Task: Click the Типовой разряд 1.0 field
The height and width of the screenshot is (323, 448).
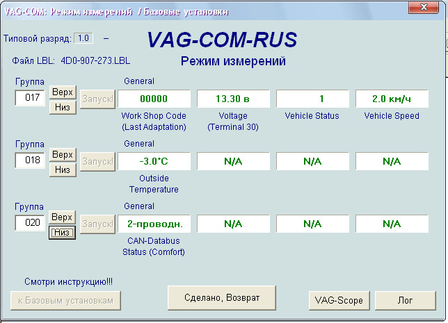Action: 83,38
